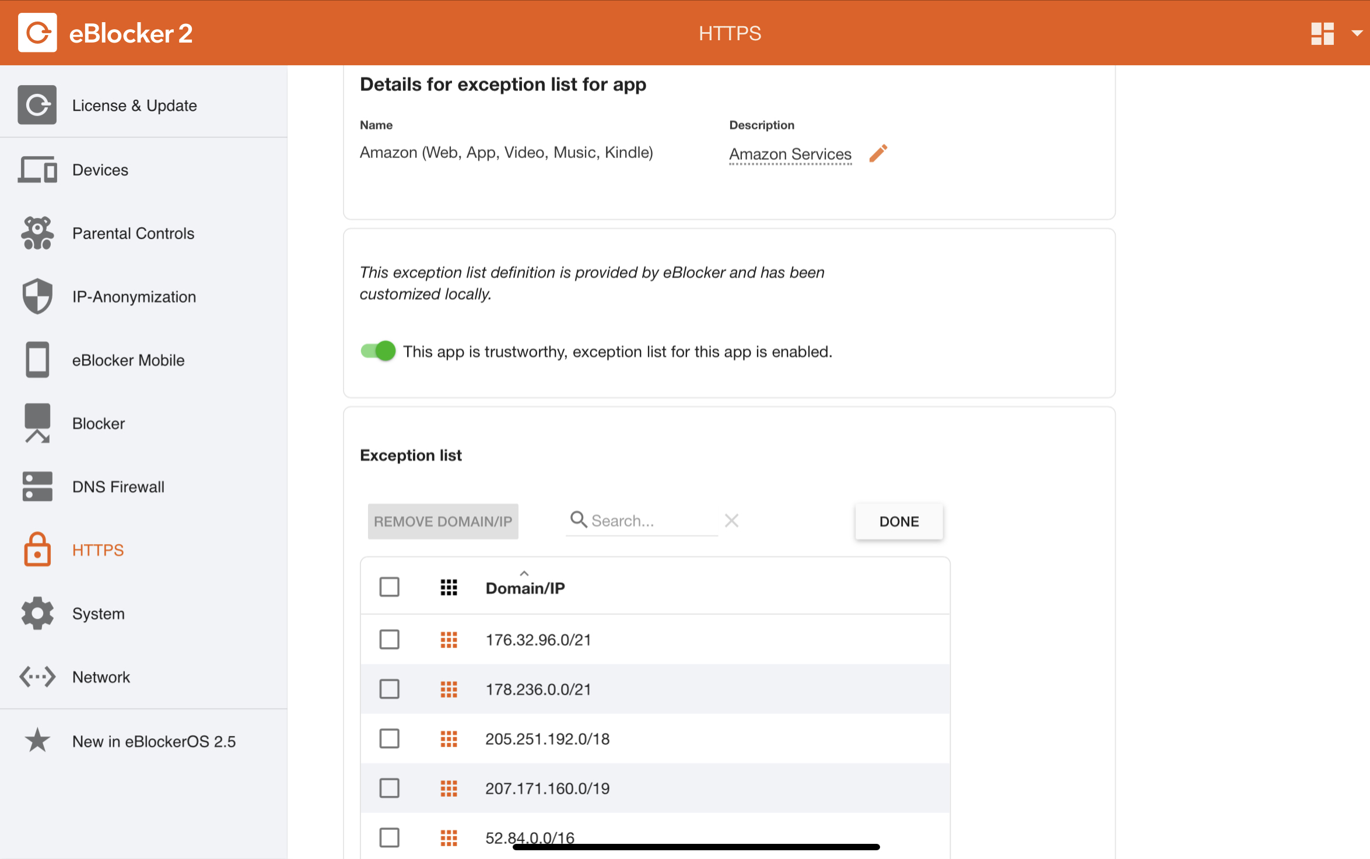Click grid icon for 178.236.0.0/21
The height and width of the screenshot is (859, 1370).
point(449,689)
